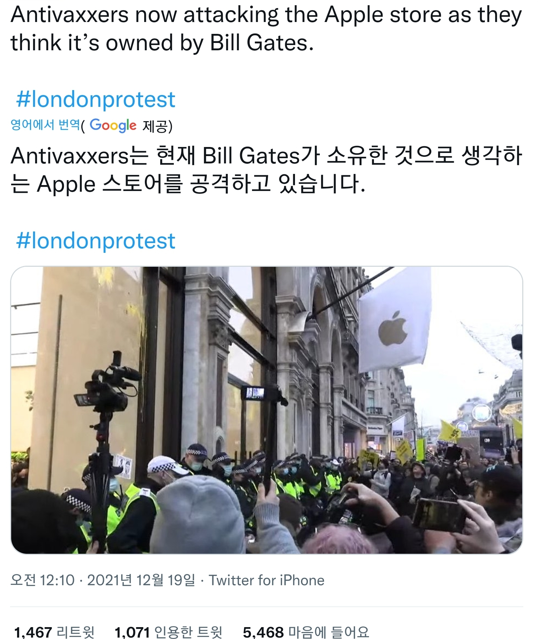
Task: View the 5,468 마음에 들어요 likes list
Action: pos(306,631)
